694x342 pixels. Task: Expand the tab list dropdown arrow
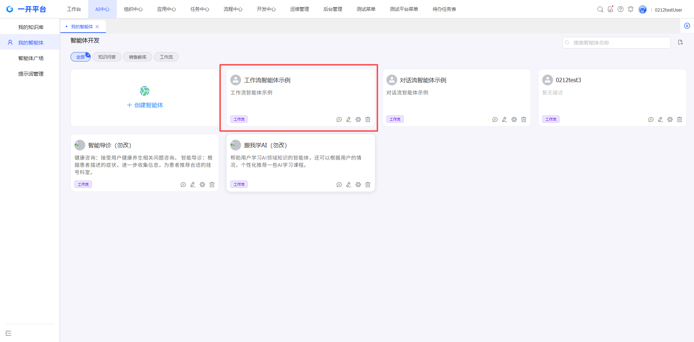pos(687,26)
